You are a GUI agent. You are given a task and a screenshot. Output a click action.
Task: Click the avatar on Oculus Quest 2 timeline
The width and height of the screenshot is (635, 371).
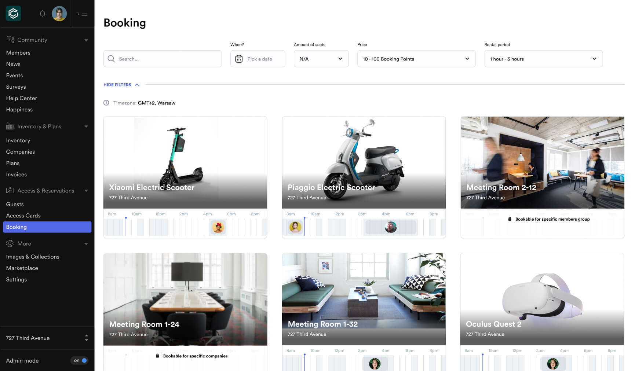coord(553,364)
